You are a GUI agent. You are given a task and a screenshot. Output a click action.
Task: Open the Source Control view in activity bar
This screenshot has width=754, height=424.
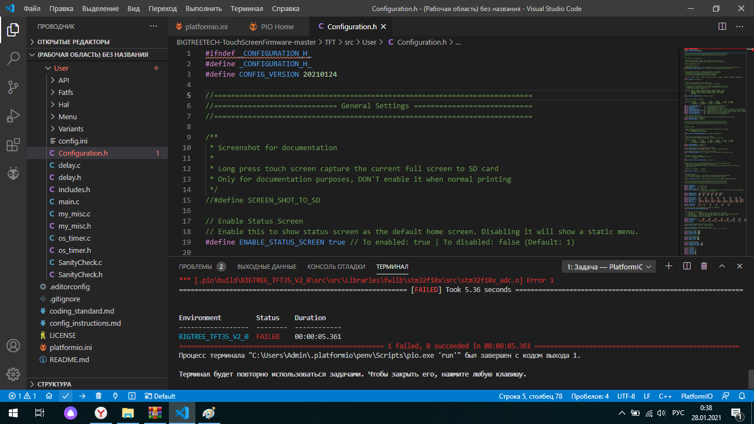(x=13, y=87)
